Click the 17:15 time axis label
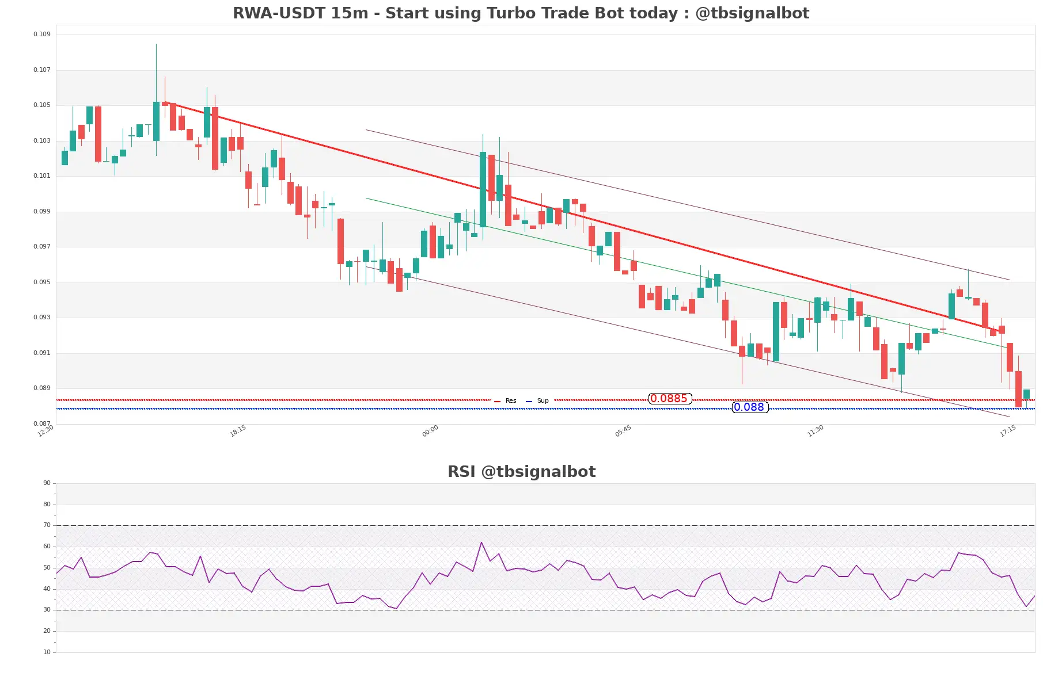The height and width of the screenshot is (695, 1043). coord(1008,431)
